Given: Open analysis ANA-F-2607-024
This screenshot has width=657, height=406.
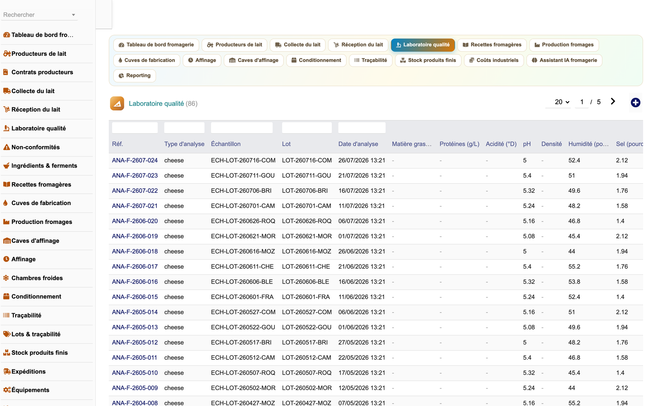Looking at the screenshot, I should 135,161.
